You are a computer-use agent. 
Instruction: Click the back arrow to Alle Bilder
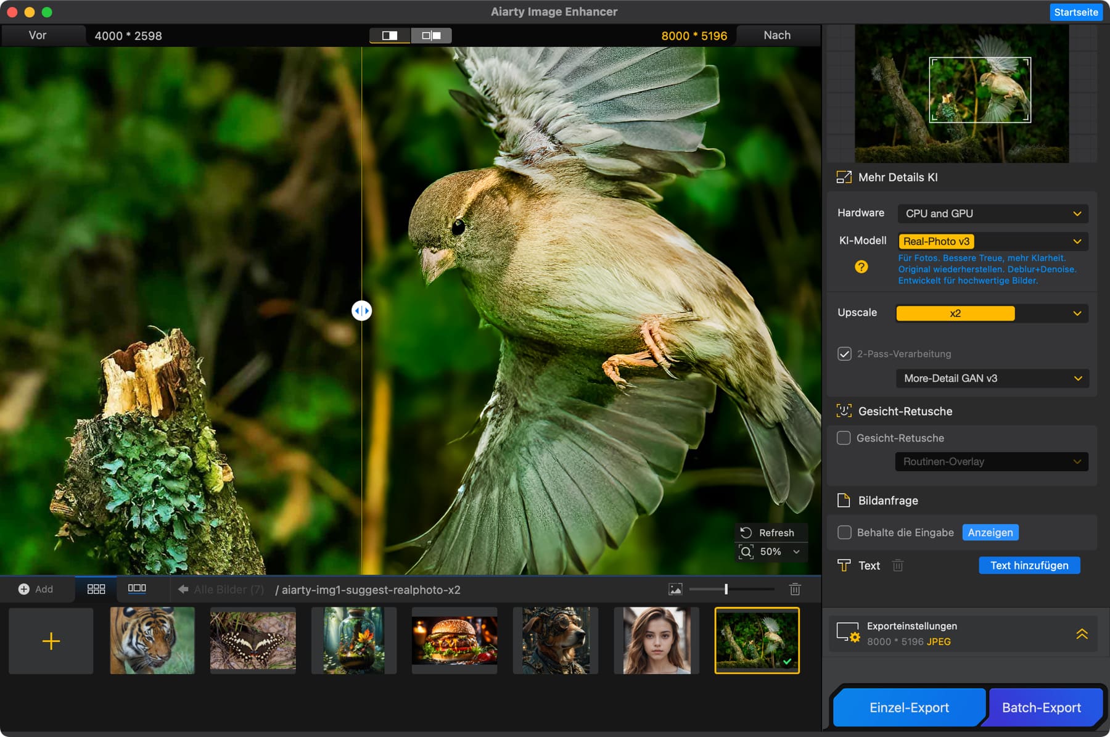tap(183, 590)
